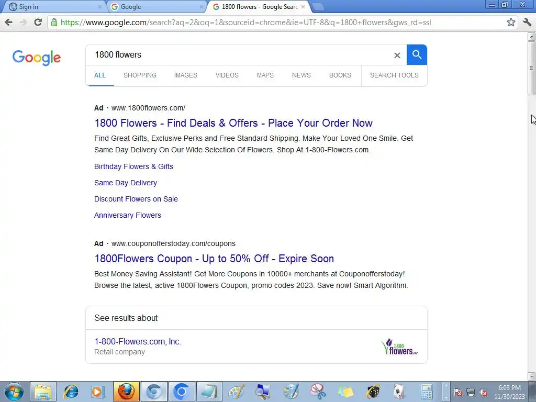Switch to MAPS results
The width and height of the screenshot is (536, 402).
(x=265, y=75)
